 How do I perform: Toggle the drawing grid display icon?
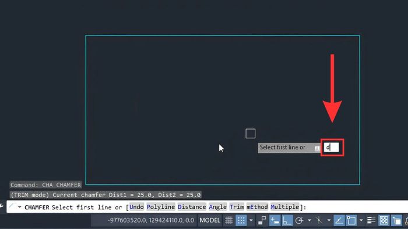click(228, 220)
